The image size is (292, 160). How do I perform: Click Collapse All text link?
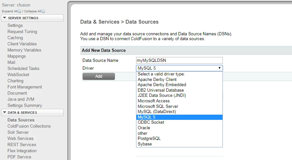click(x=33, y=11)
